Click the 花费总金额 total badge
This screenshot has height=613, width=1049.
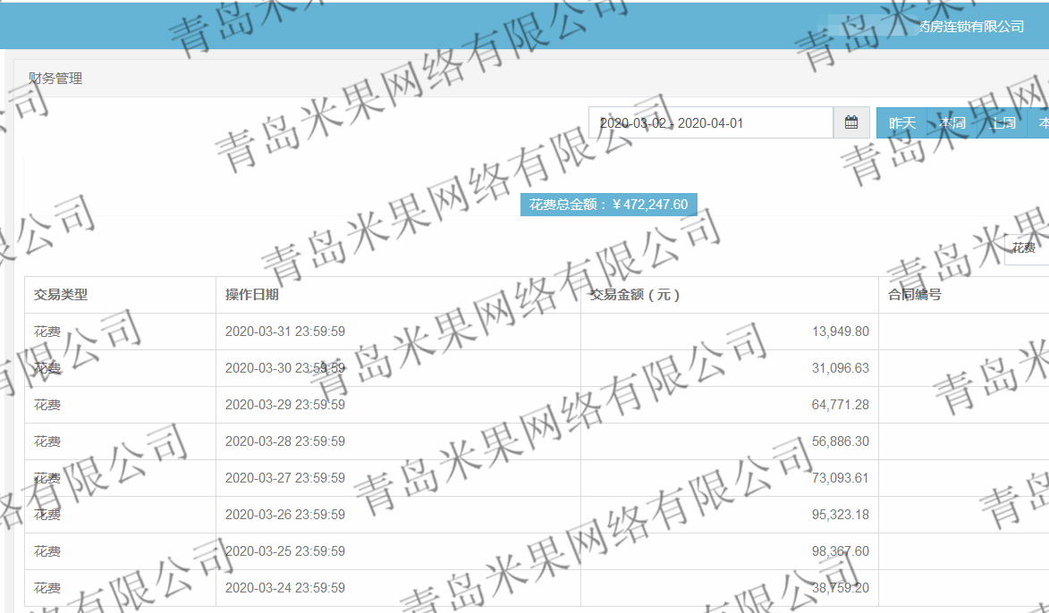608,205
